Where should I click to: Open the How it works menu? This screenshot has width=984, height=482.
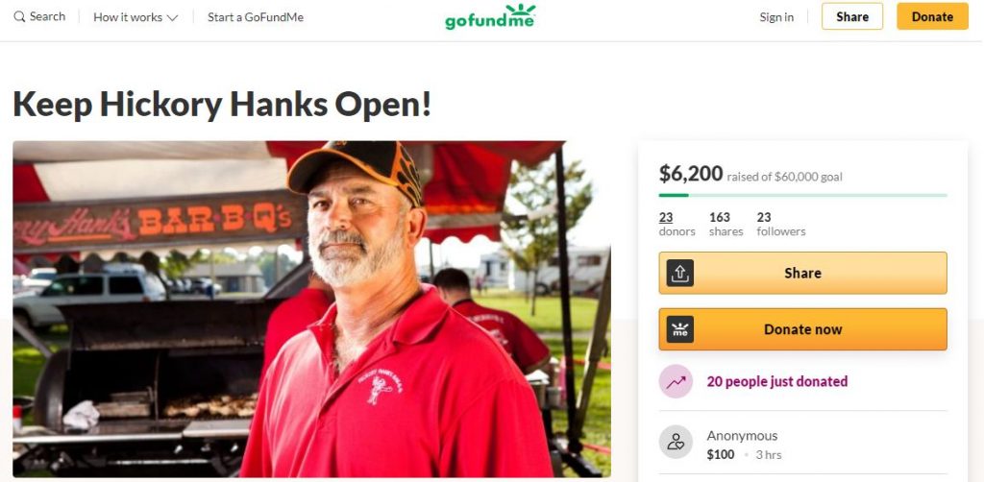(x=135, y=17)
